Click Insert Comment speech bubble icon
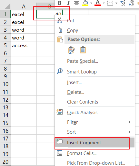Viewport: 139px width, 166px height. tap(59, 142)
